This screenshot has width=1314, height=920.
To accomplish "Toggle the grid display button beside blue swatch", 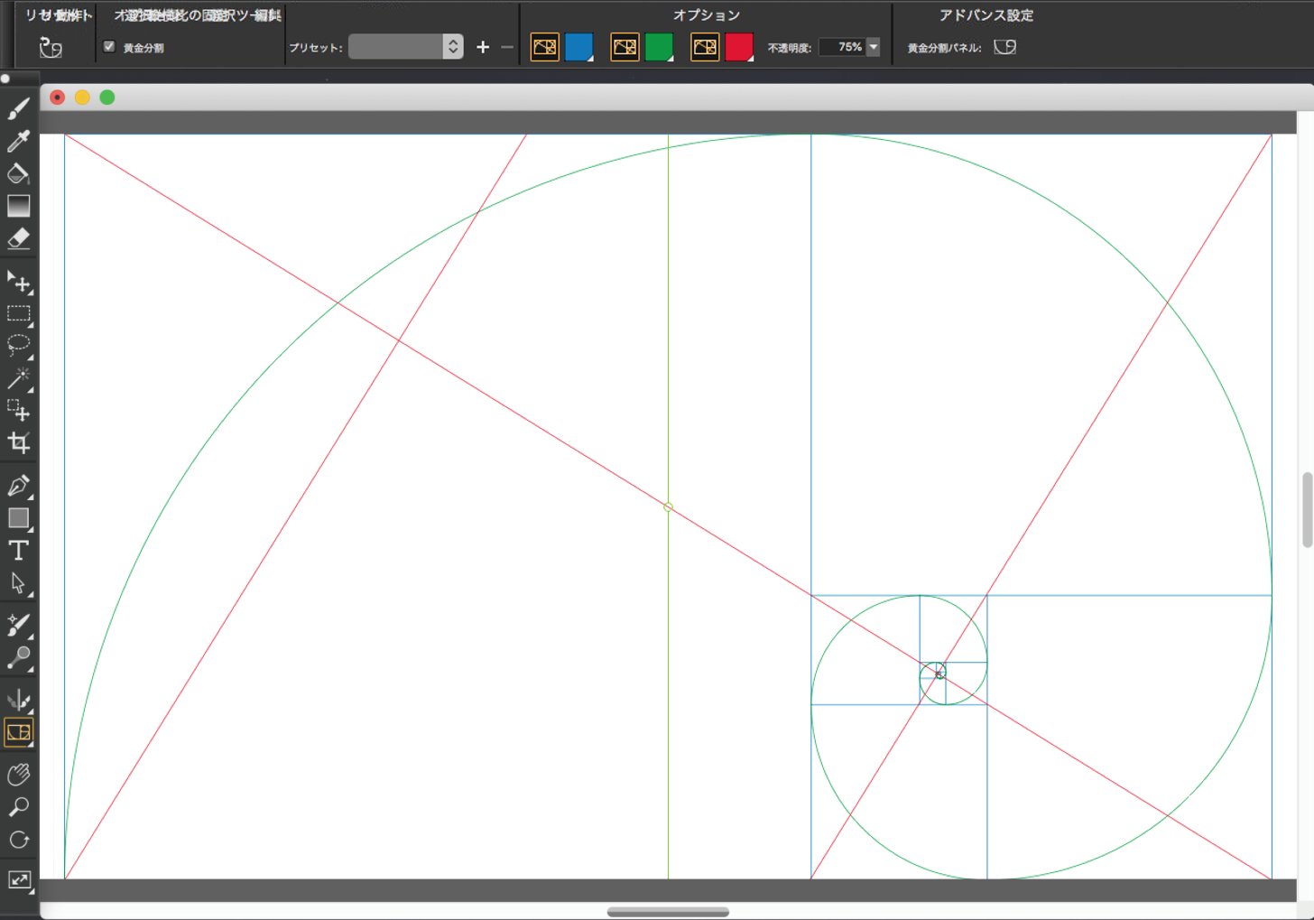I will tap(544, 47).
